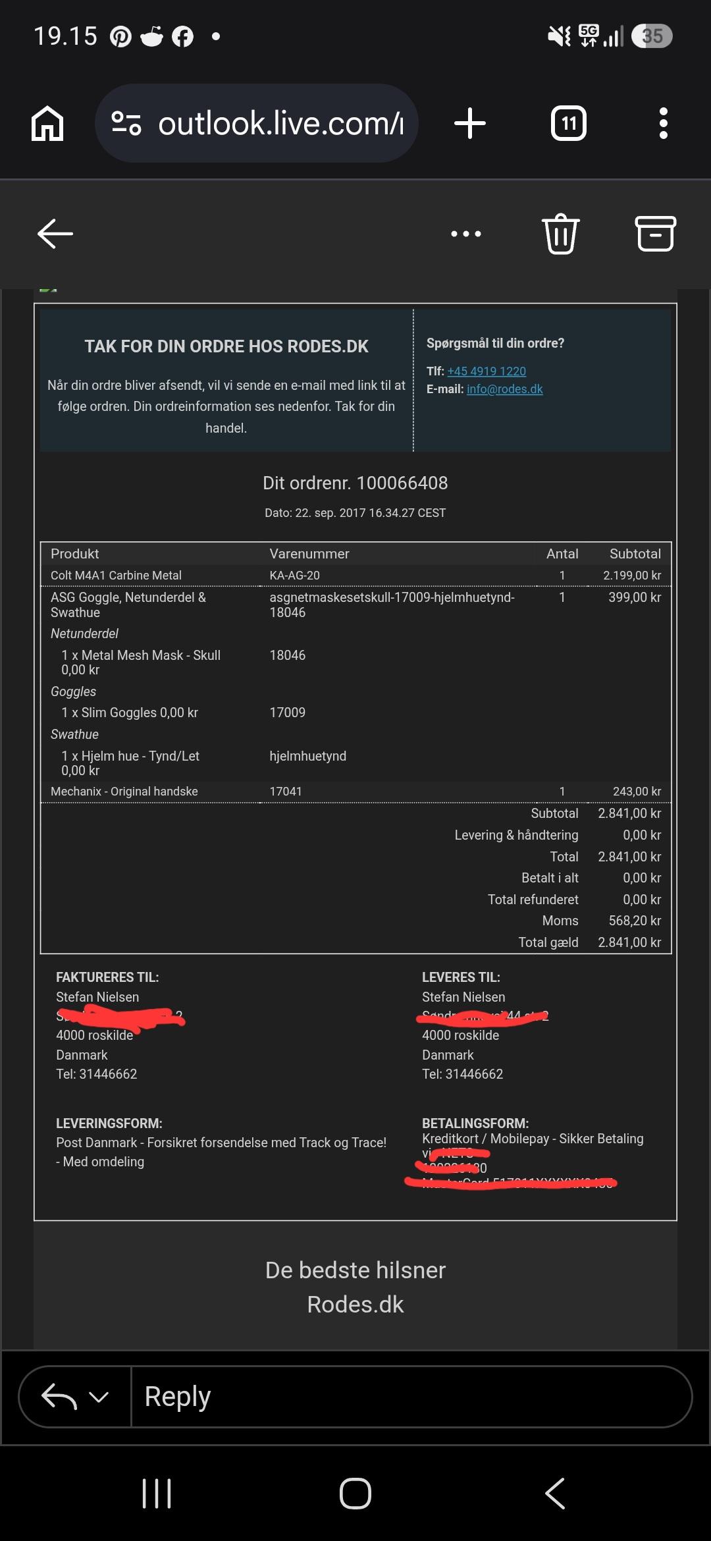Viewport: 711px width, 1541px height.
Task: Tap the Reddit notification icon in status bar
Action: tap(152, 36)
